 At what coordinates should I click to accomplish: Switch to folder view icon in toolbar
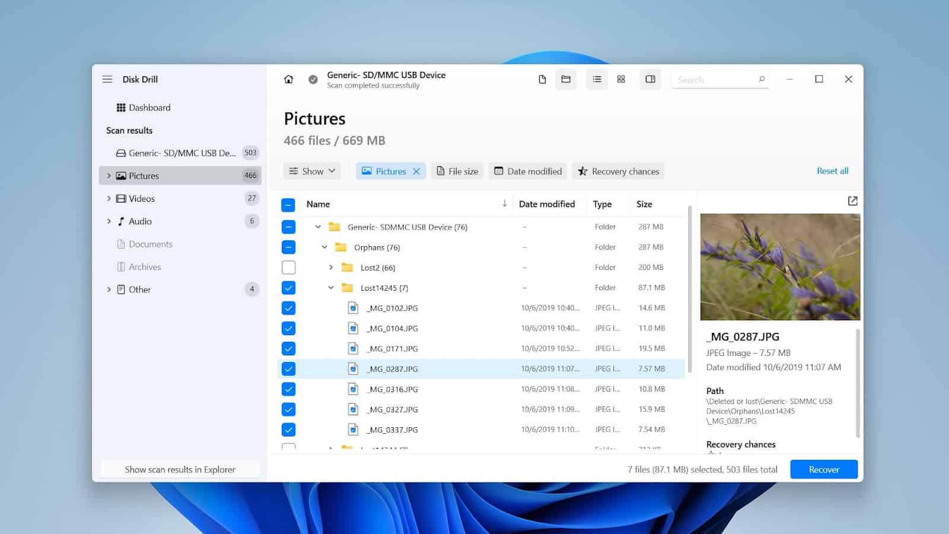coord(566,79)
